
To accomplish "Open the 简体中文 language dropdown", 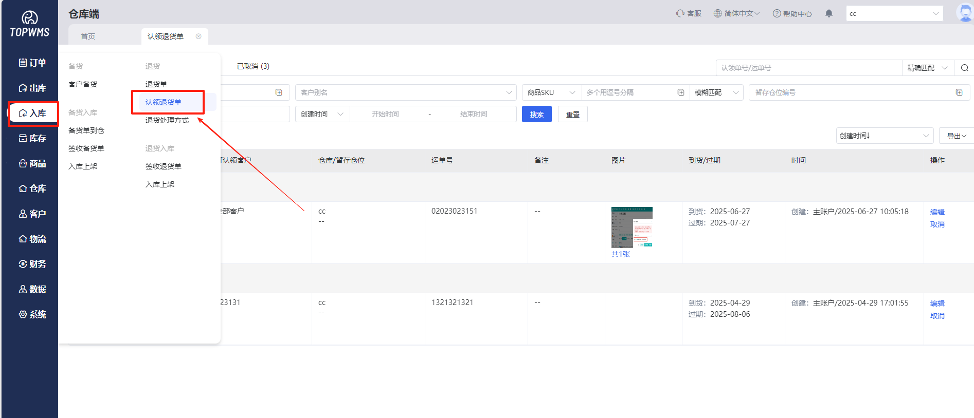I will pos(736,13).
